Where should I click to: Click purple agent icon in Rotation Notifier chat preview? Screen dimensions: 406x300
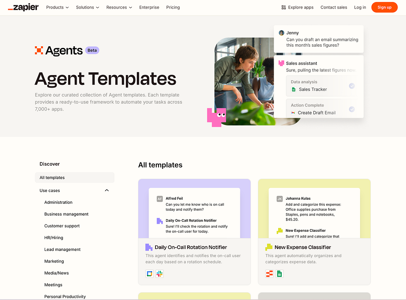pos(160,221)
